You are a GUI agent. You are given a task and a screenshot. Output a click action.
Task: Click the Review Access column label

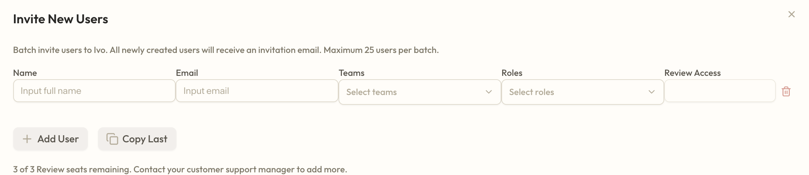click(x=692, y=73)
